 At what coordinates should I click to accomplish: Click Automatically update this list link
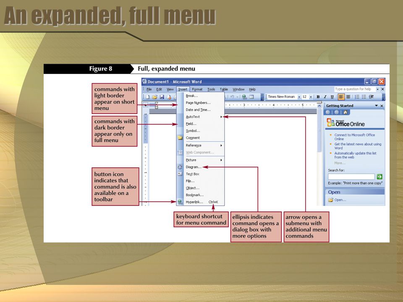click(355, 155)
